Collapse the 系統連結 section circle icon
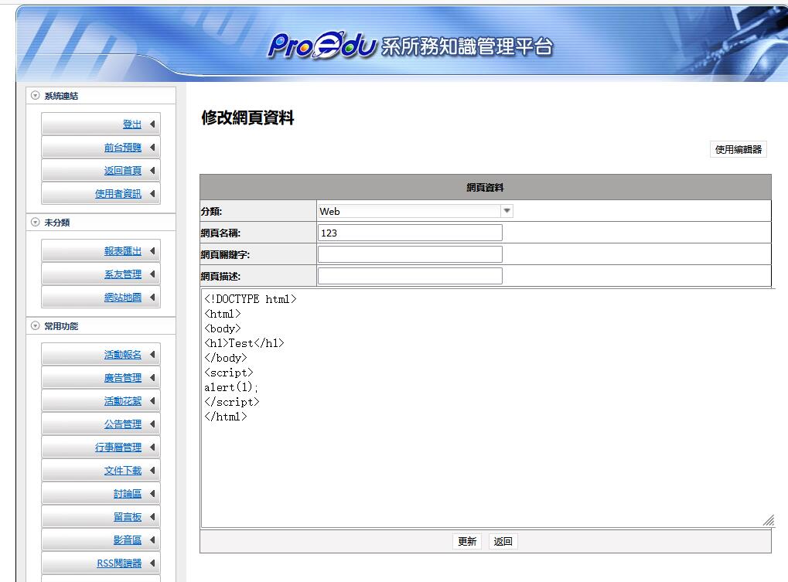 click(x=35, y=95)
